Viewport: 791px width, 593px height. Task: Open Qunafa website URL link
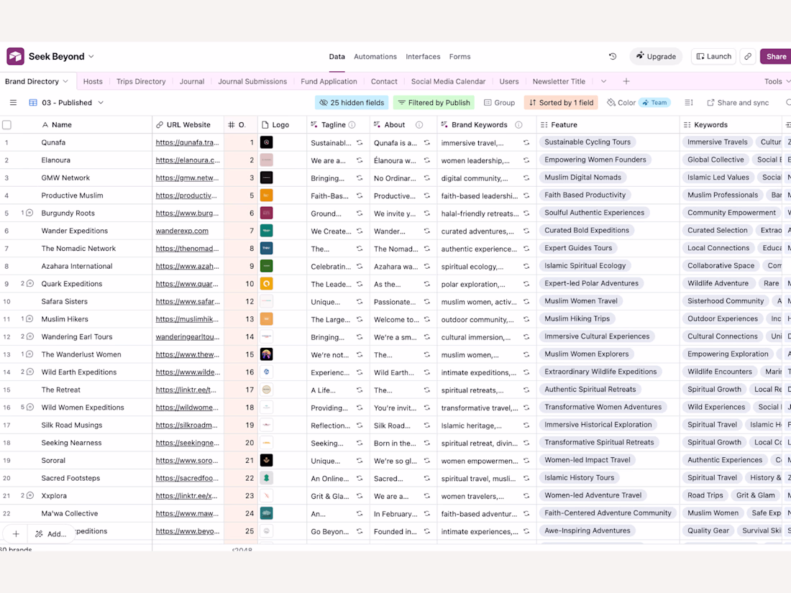tap(187, 142)
